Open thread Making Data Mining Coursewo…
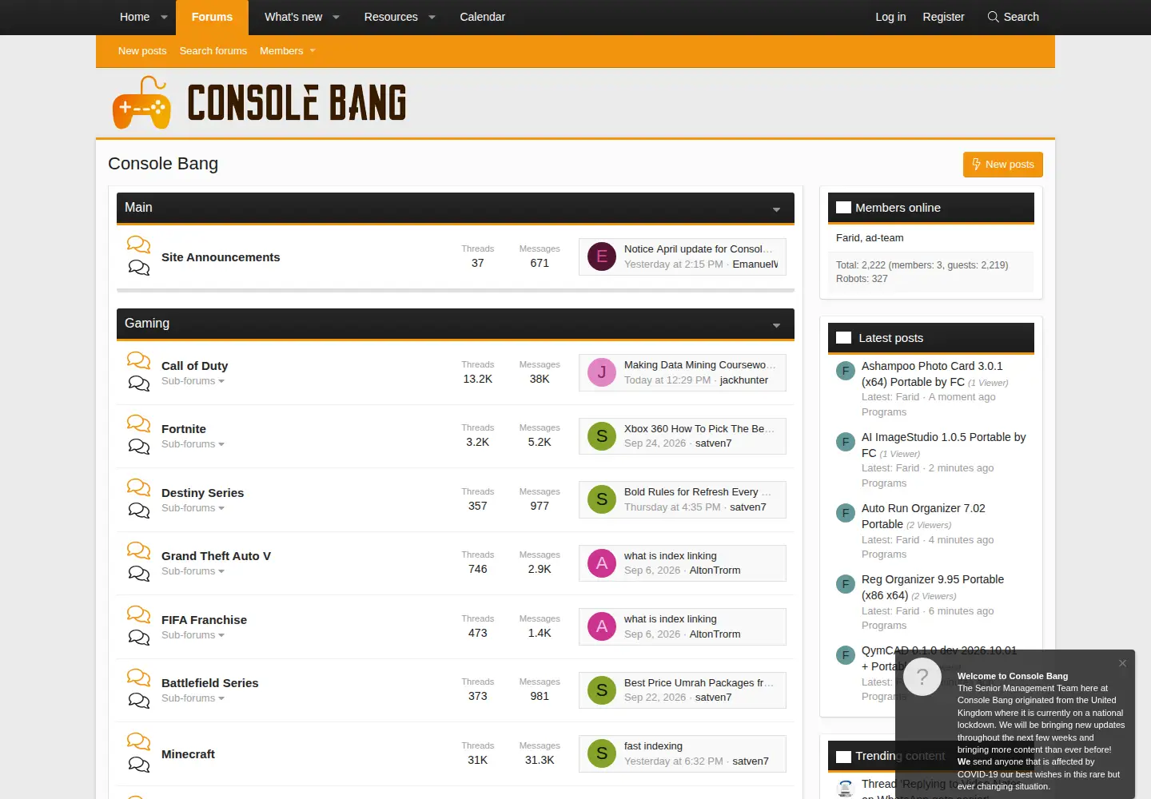This screenshot has width=1151, height=799. click(699, 365)
